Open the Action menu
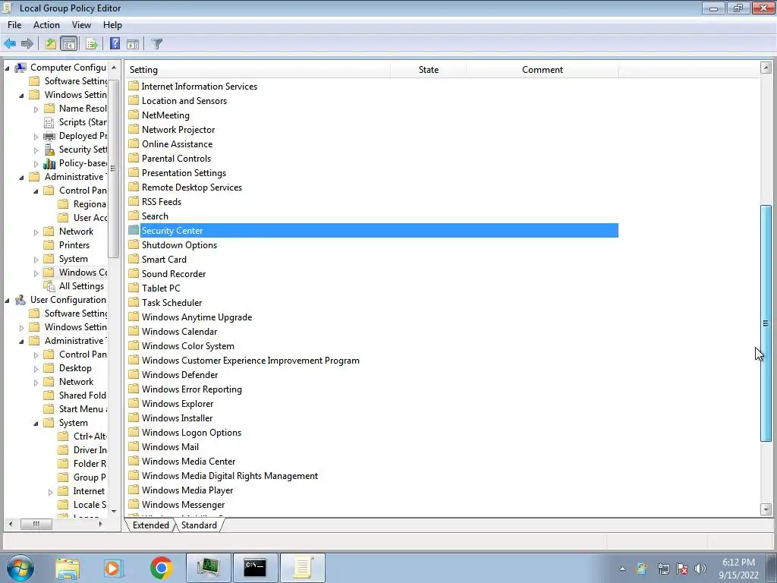The height and width of the screenshot is (583, 777). click(x=46, y=25)
